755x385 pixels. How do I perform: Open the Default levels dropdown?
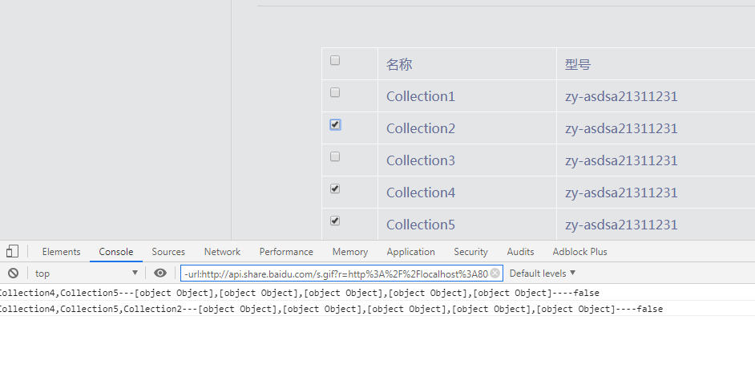click(542, 274)
